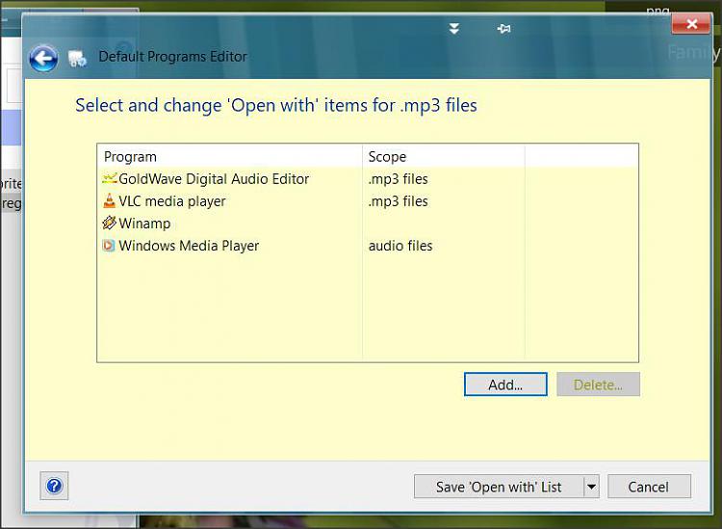Open the Save 'Open with' List dropdown arrow
Viewport: 722px width, 529px height.
point(591,487)
